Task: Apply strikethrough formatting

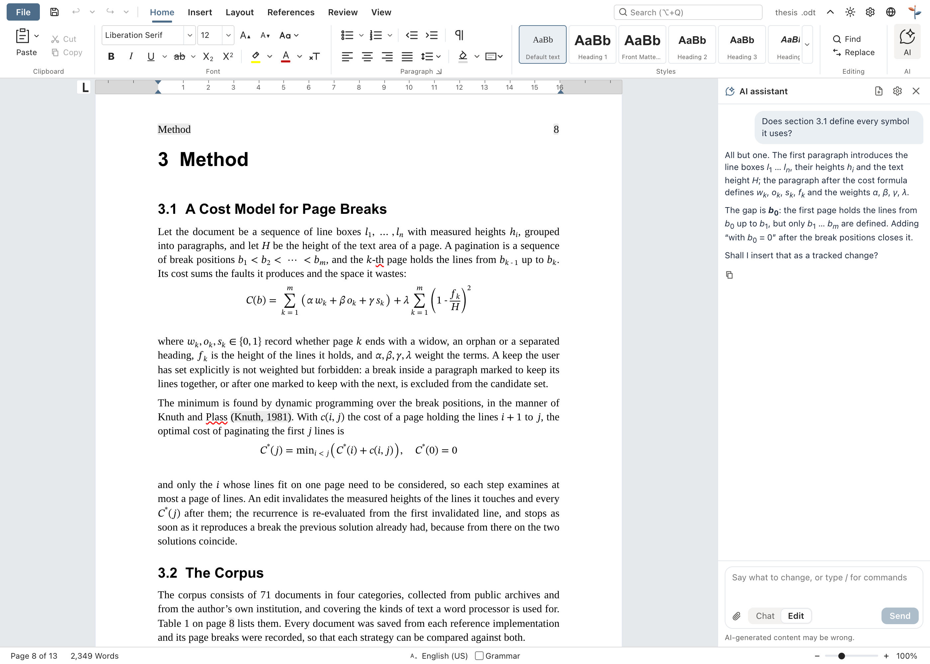Action: click(179, 56)
